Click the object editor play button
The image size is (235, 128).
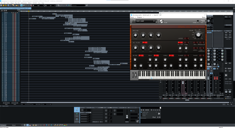tap(159, 114)
